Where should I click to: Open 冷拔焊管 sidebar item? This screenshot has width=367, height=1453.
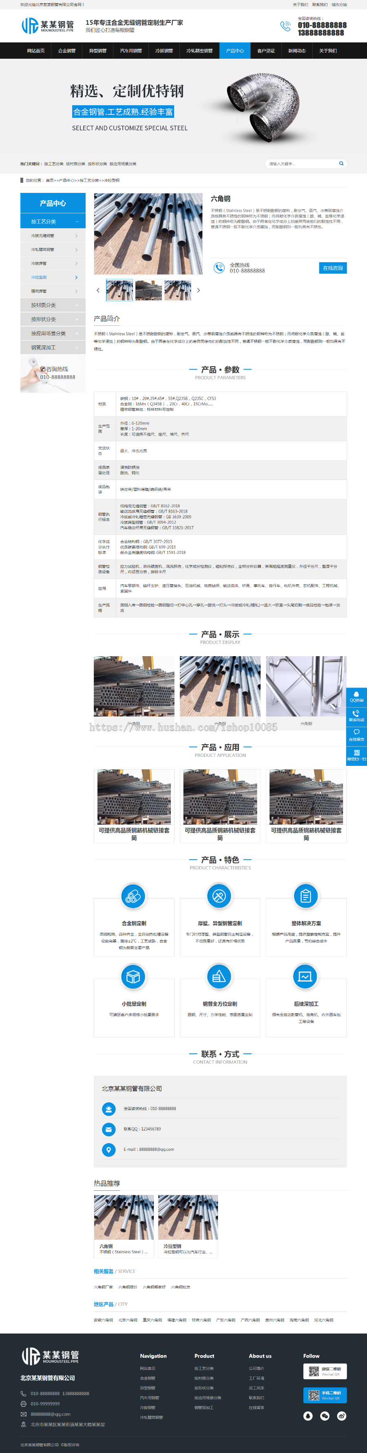[x=53, y=263]
